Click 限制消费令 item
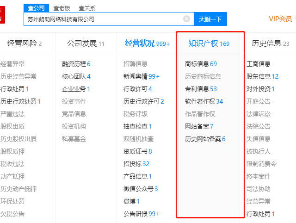This screenshot has height=223, width=296. coord(261,164)
